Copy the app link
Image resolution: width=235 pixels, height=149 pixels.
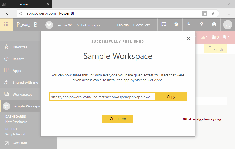(171, 97)
